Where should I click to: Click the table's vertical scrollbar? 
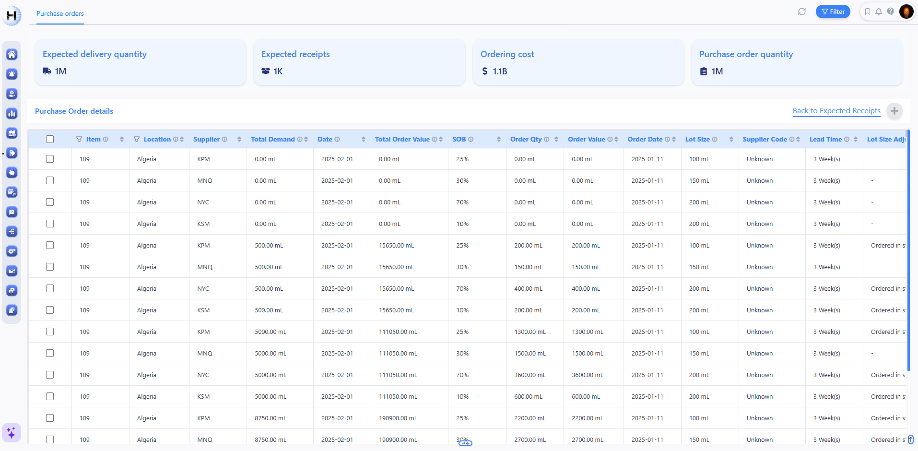[908, 249]
